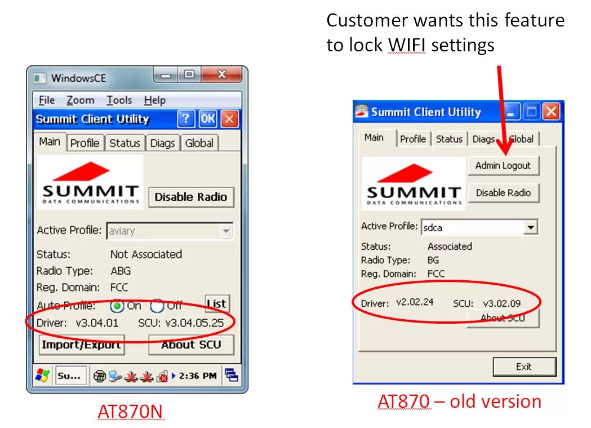591x428 pixels.
Task: Select Auto Profile Off radio button
Action: [157, 306]
